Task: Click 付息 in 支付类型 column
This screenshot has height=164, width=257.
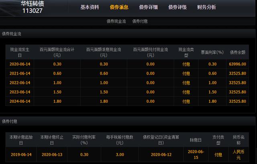Action: click(218, 155)
